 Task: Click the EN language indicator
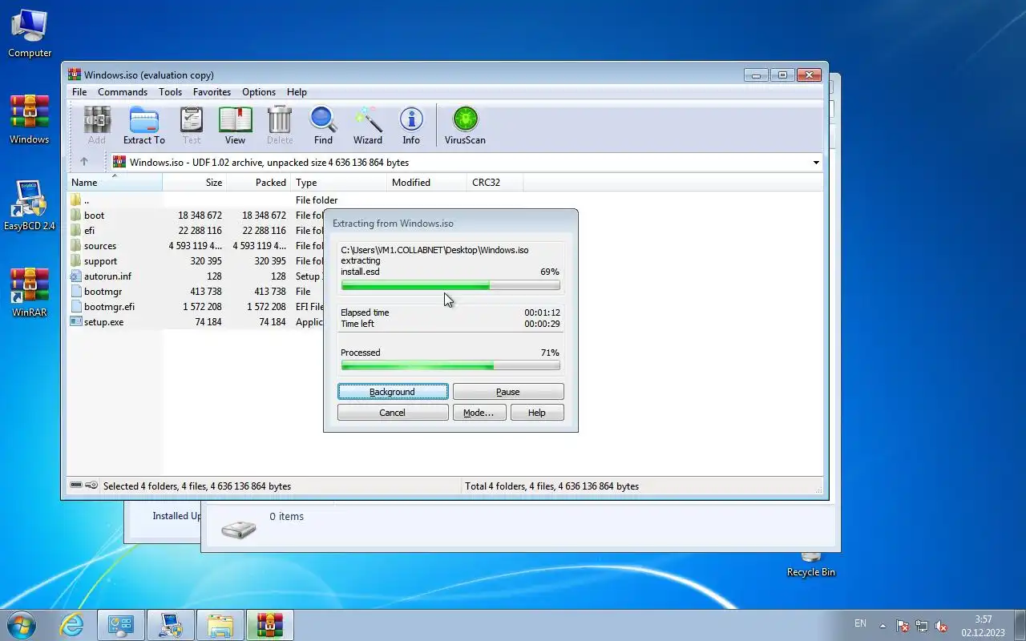(x=860, y=623)
